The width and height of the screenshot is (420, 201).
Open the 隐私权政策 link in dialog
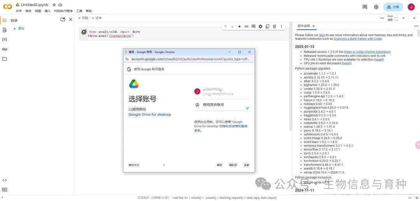230,126
